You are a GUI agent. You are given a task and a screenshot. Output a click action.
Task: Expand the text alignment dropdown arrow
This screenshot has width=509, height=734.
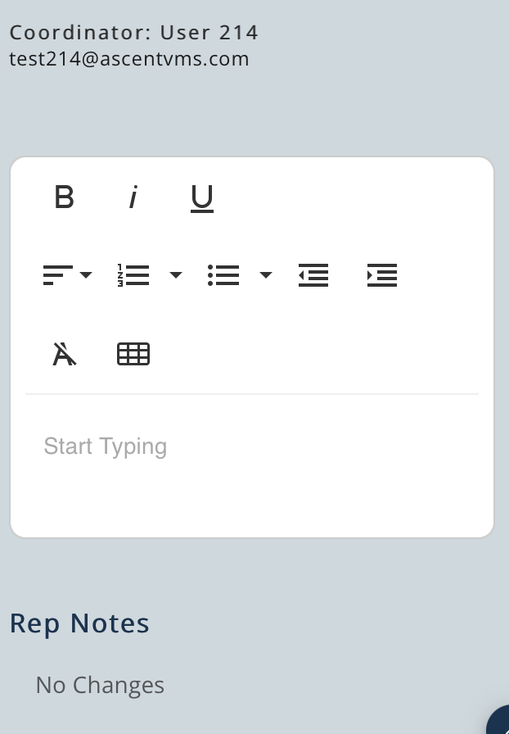click(86, 275)
